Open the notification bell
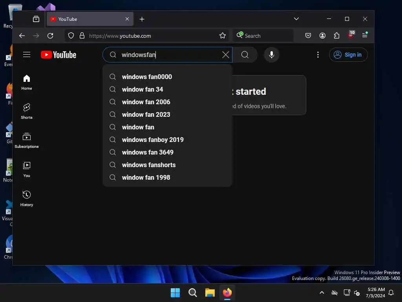 pyautogui.click(x=391, y=293)
